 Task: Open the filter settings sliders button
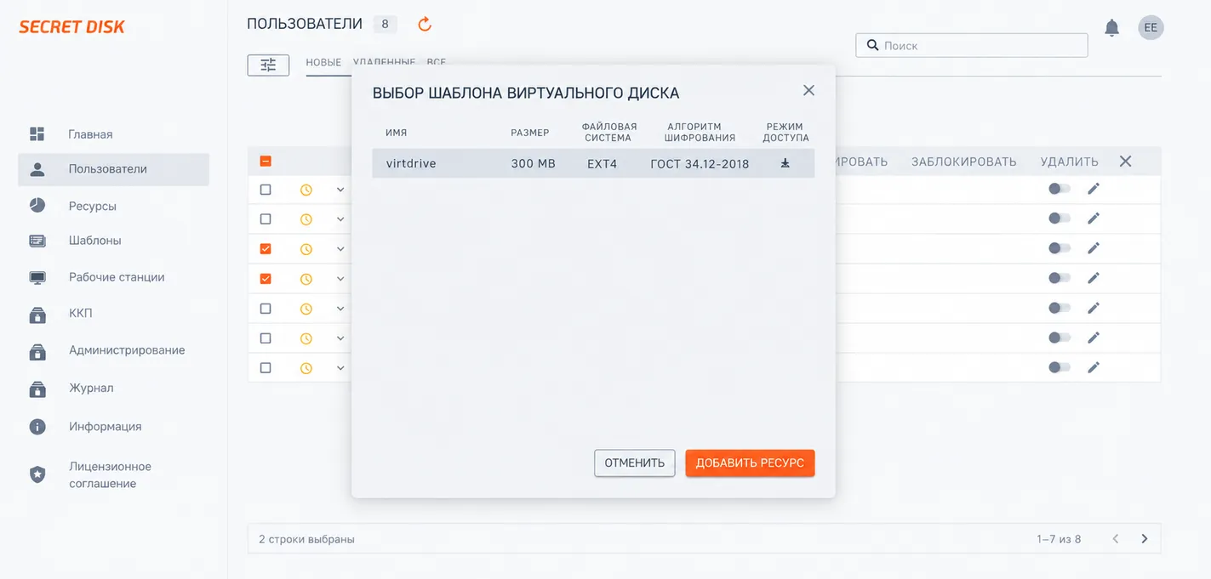pos(268,65)
